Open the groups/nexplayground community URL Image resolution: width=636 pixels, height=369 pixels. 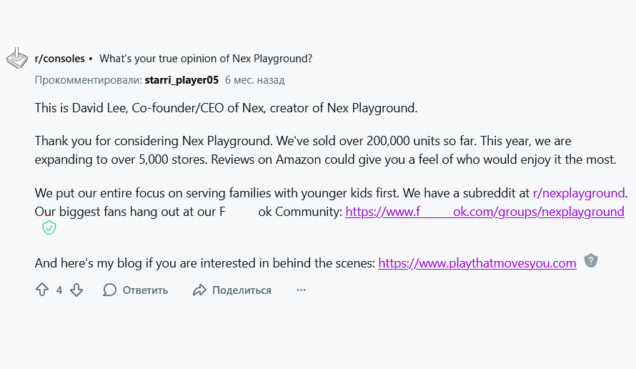coord(485,212)
